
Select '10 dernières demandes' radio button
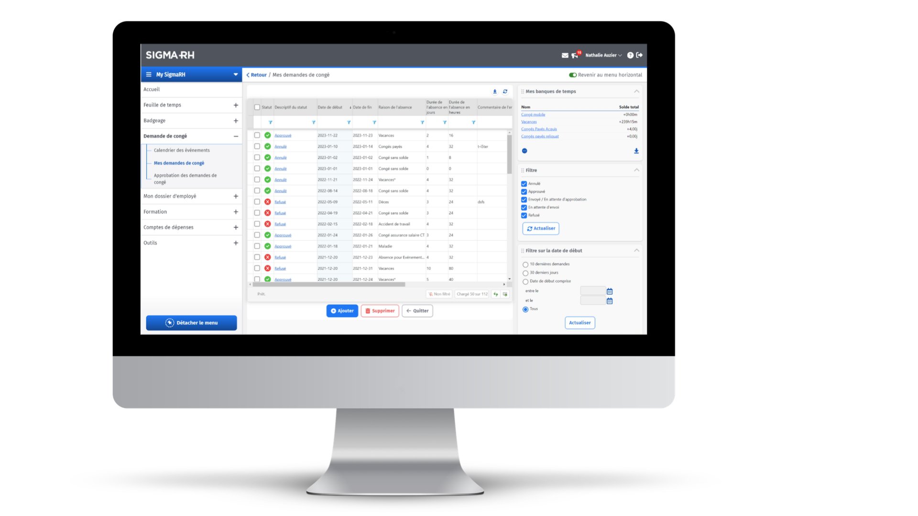click(525, 264)
